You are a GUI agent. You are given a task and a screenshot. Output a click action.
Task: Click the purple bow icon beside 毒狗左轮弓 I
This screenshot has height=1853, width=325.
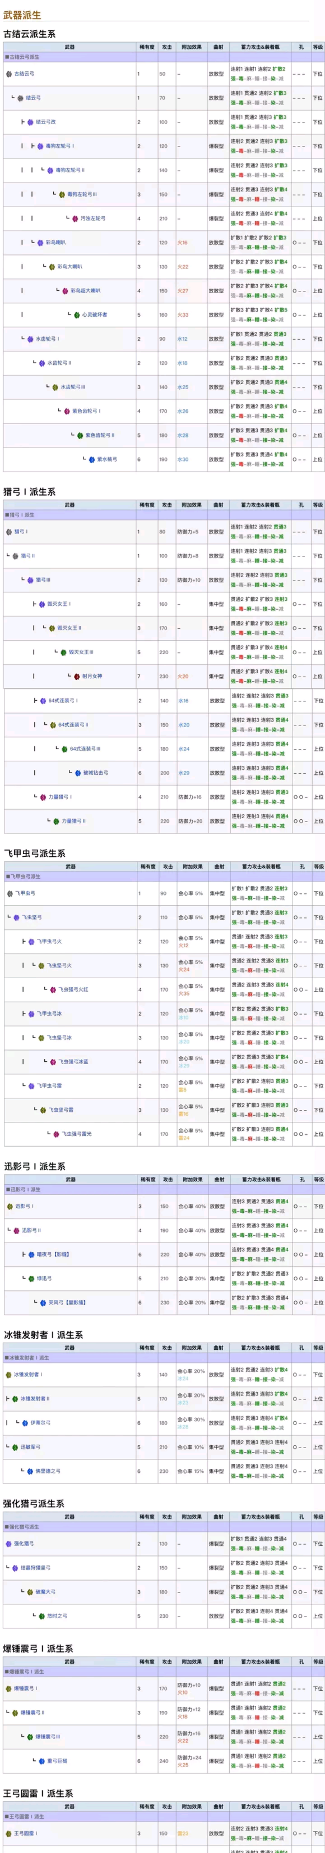point(40,146)
